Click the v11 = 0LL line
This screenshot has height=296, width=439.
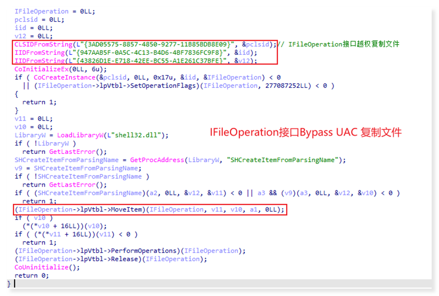coord(33,119)
